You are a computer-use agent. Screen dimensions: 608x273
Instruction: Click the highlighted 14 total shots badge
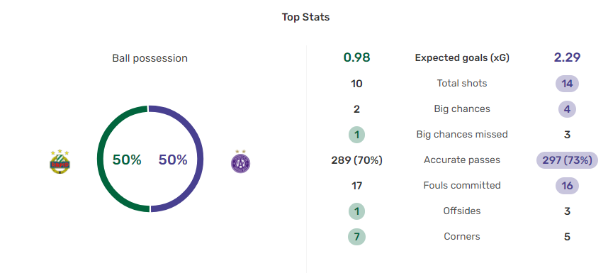[x=567, y=84]
